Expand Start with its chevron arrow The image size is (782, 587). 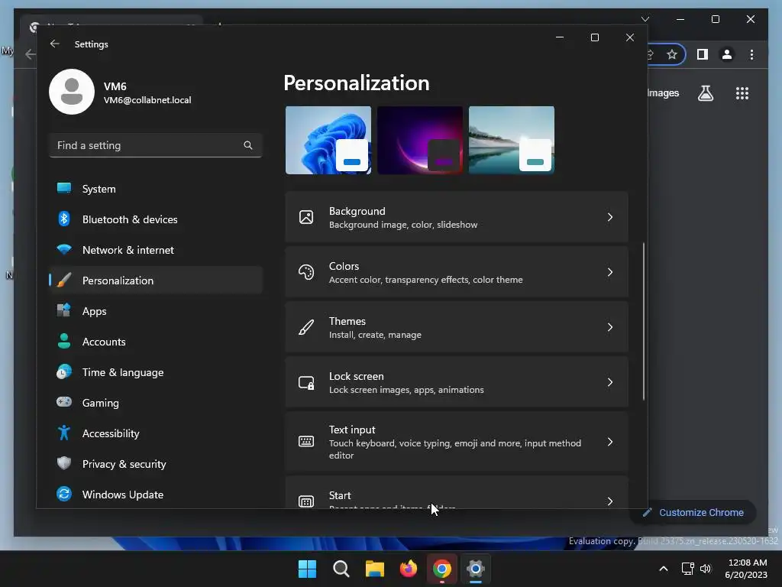[610, 501]
